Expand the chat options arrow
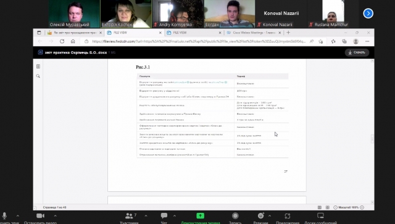Screen dimensions: 395x224 point(174,216)
